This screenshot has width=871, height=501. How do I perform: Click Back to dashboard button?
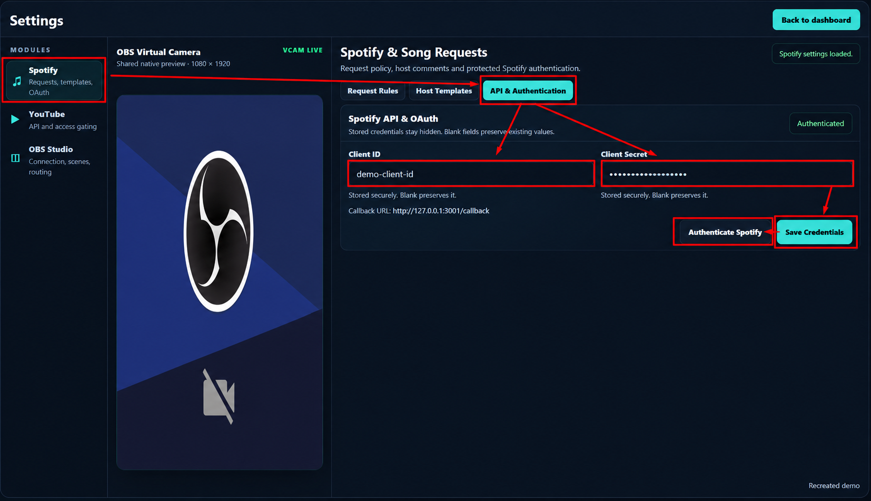click(x=816, y=20)
